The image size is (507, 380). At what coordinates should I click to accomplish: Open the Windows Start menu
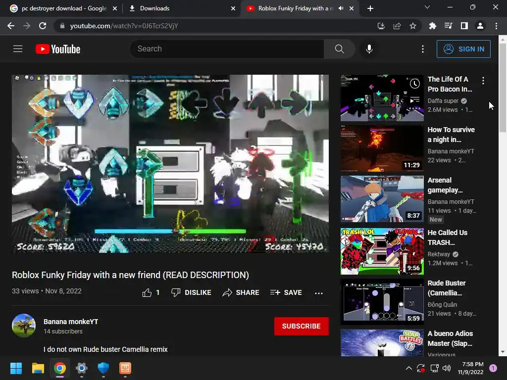click(x=16, y=368)
